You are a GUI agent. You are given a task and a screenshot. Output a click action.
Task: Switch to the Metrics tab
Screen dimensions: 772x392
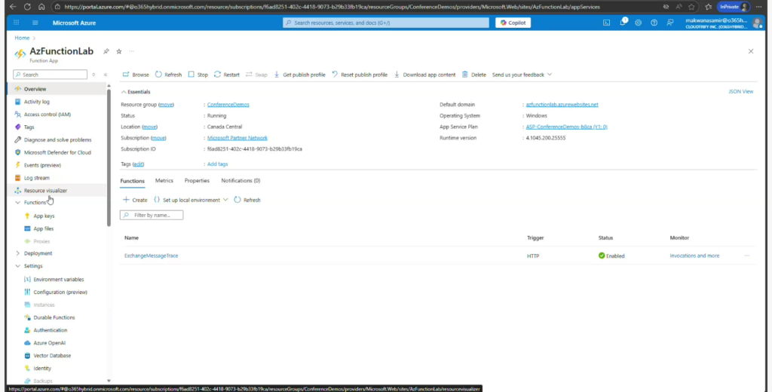tap(164, 181)
